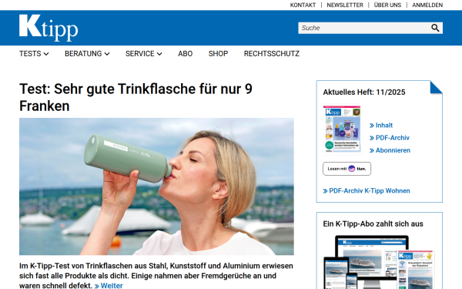The width and height of the screenshot is (462, 289).
Task: Click the search magnifier icon
Action: (x=435, y=28)
